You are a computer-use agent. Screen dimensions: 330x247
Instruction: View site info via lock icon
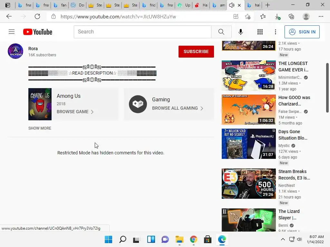[x=53, y=16]
